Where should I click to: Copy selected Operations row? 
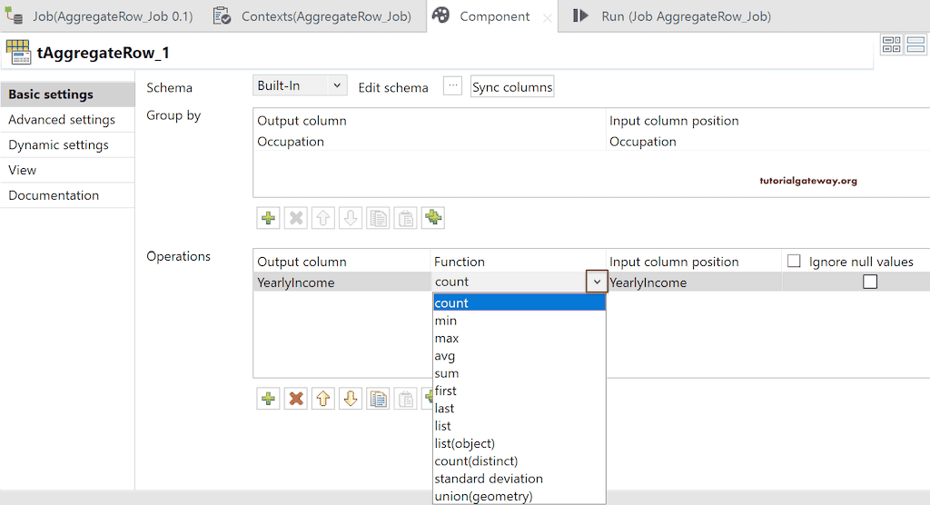tap(378, 398)
